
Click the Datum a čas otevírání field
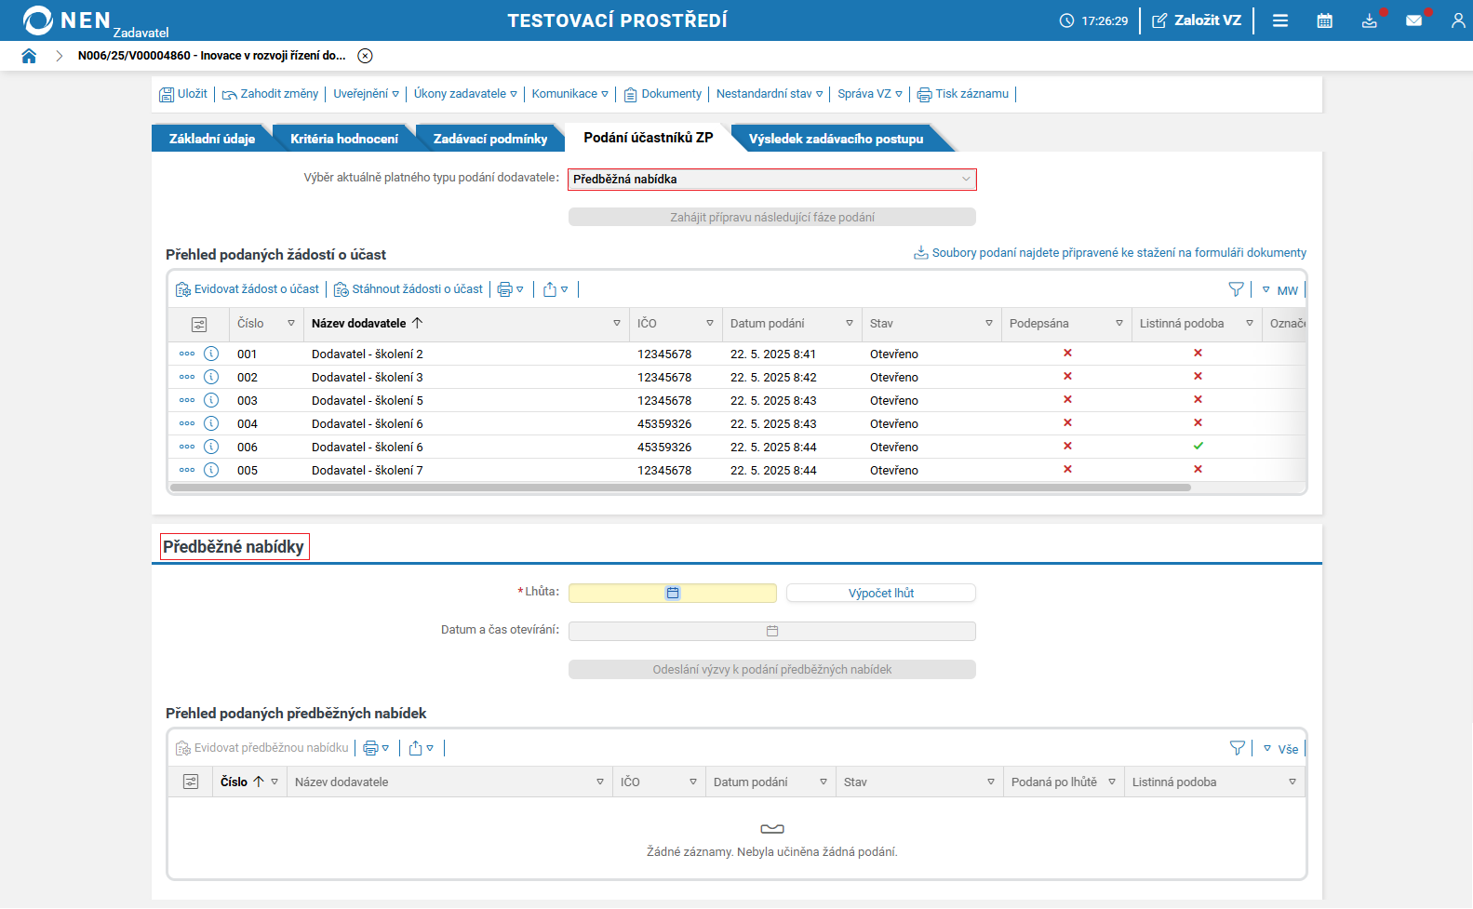pyautogui.click(x=772, y=631)
